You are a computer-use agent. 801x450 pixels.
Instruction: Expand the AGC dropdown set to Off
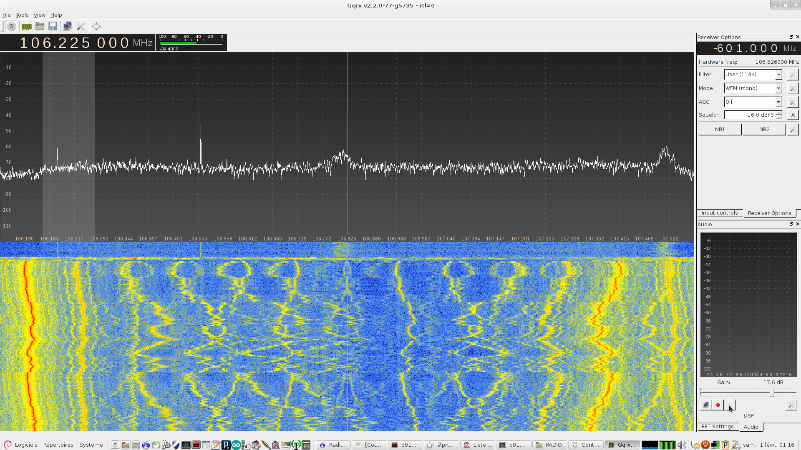753,102
